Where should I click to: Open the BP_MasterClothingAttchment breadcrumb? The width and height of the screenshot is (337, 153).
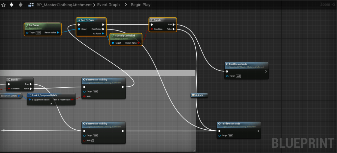65,5
